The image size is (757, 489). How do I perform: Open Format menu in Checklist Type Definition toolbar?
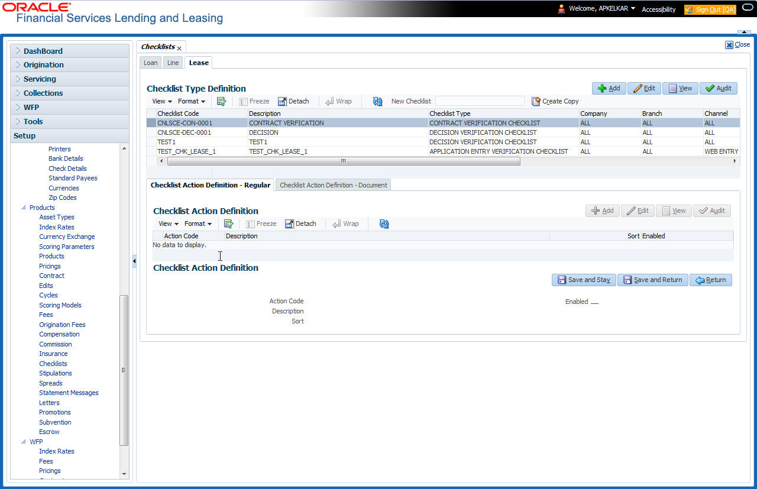(x=192, y=101)
